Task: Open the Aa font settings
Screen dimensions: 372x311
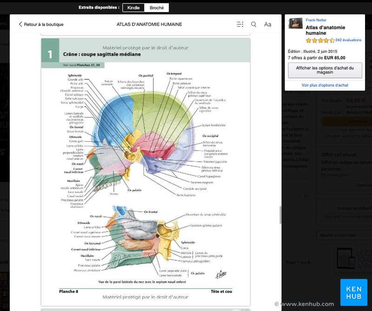Action: (x=268, y=24)
